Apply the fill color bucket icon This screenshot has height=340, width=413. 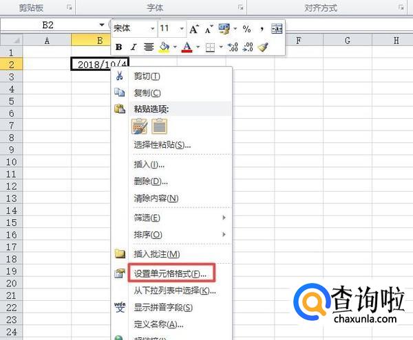pos(164,47)
